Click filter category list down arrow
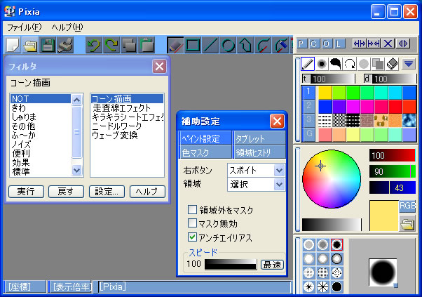This screenshot has width=422, height=297. (x=76, y=170)
